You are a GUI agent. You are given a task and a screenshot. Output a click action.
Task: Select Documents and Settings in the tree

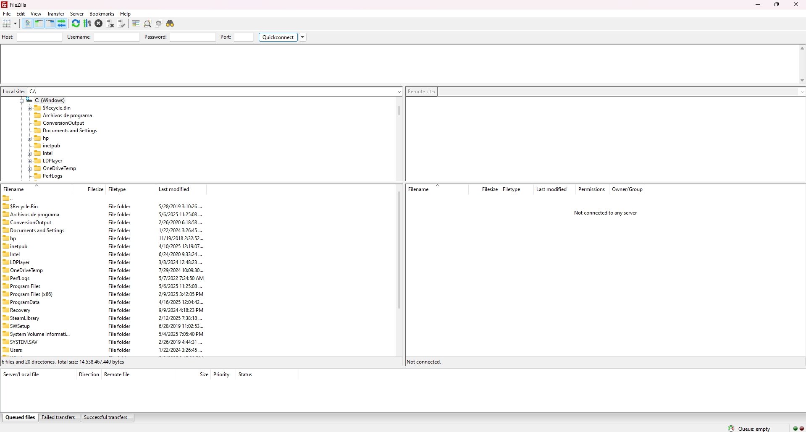coord(70,131)
